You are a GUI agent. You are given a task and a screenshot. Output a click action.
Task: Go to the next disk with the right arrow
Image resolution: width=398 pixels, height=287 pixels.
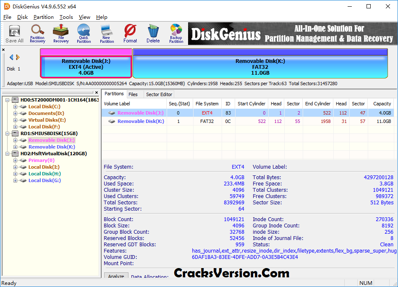pos(18,57)
